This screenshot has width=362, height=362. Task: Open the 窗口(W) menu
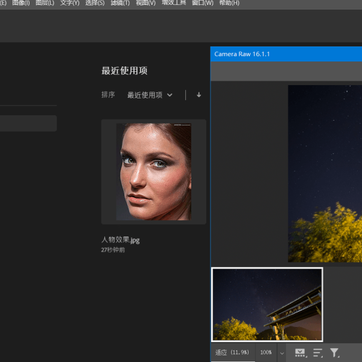pyautogui.click(x=202, y=3)
